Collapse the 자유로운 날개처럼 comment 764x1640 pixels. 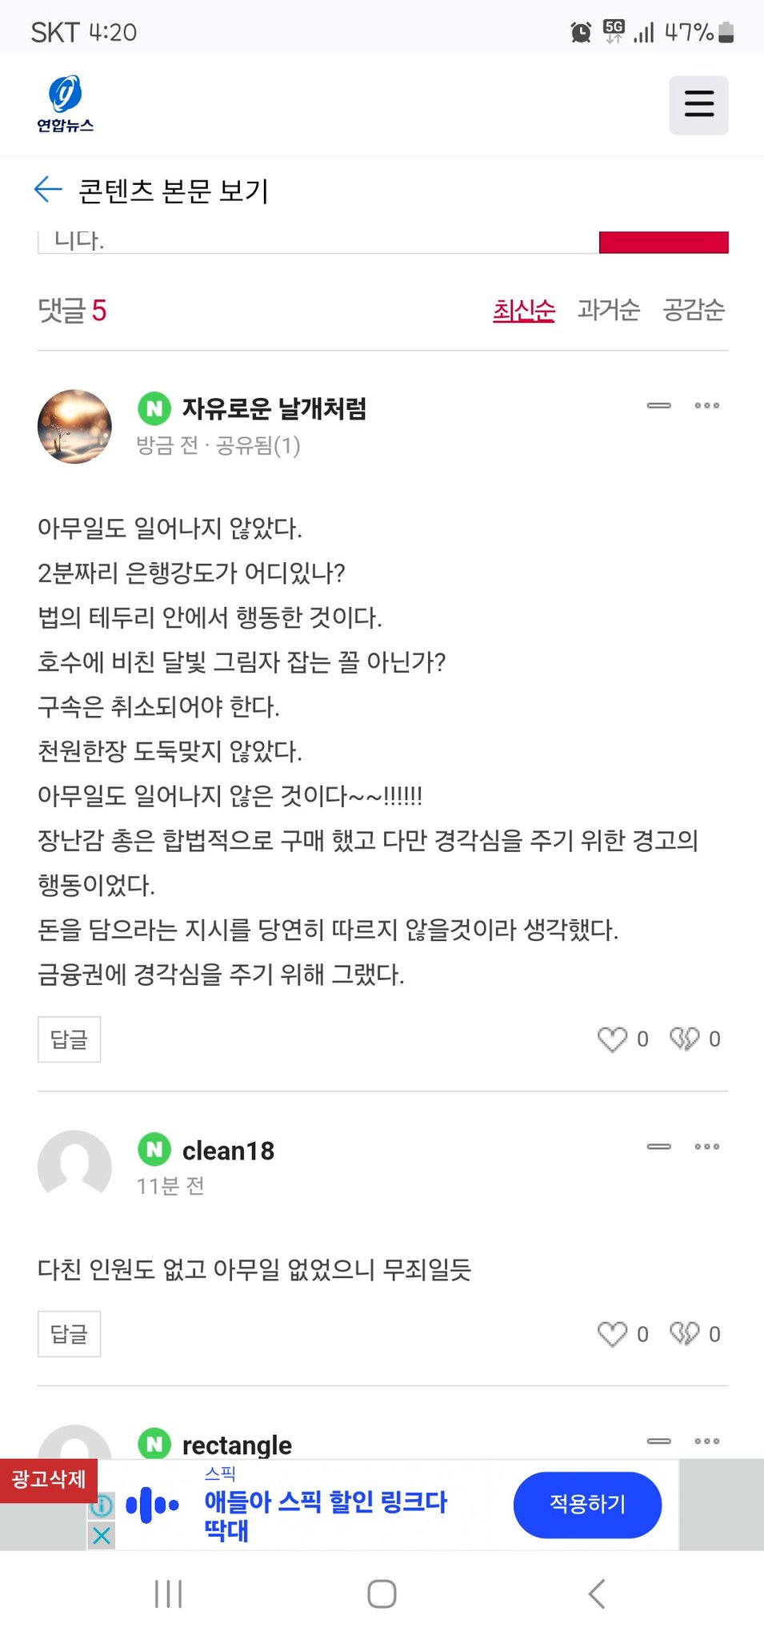pyautogui.click(x=658, y=406)
